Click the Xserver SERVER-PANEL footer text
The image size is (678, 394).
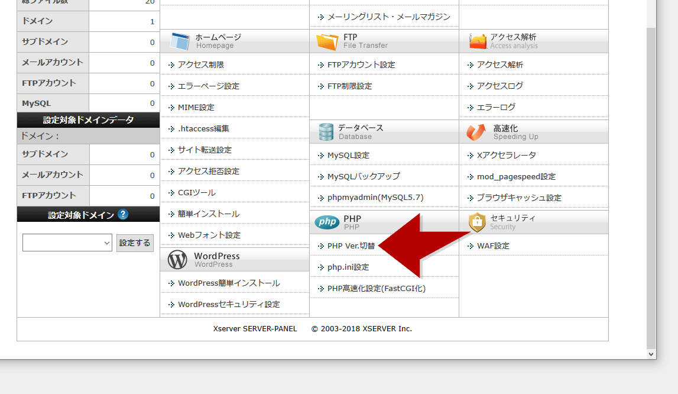coord(255,329)
